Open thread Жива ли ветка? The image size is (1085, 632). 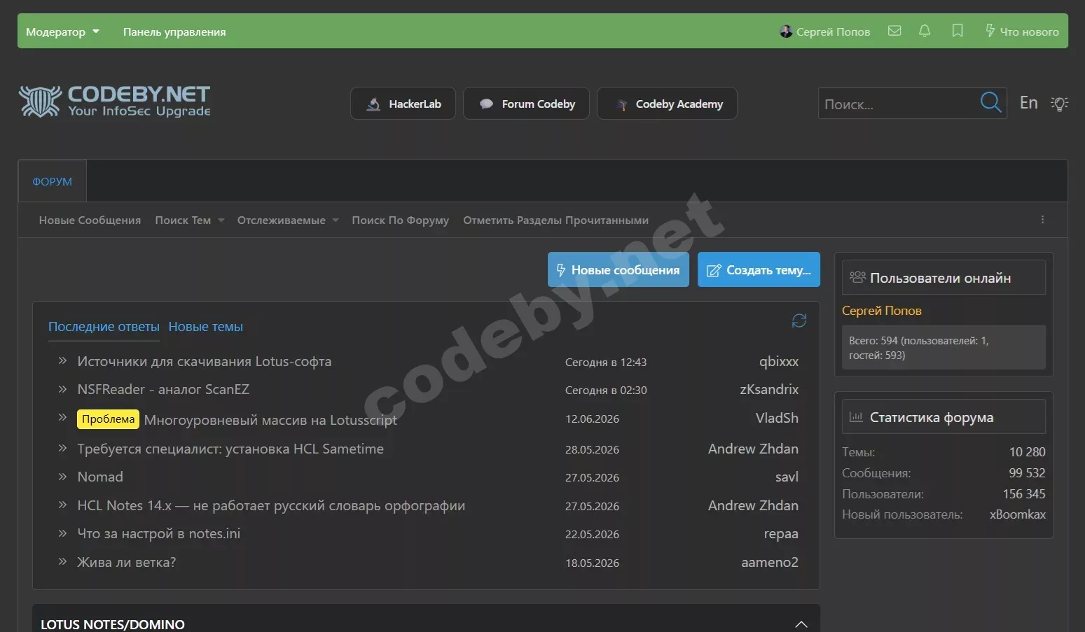[126, 562]
